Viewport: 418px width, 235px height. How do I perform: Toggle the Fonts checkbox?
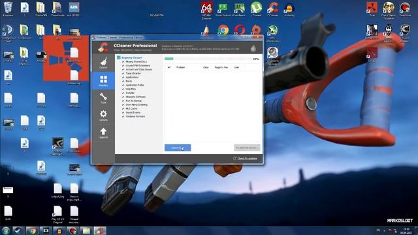click(x=123, y=81)
